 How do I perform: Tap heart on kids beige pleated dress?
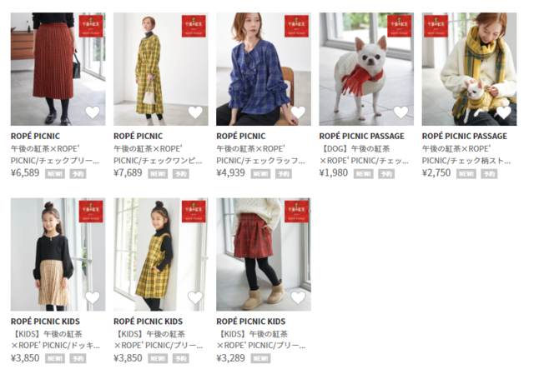(93, 297)
